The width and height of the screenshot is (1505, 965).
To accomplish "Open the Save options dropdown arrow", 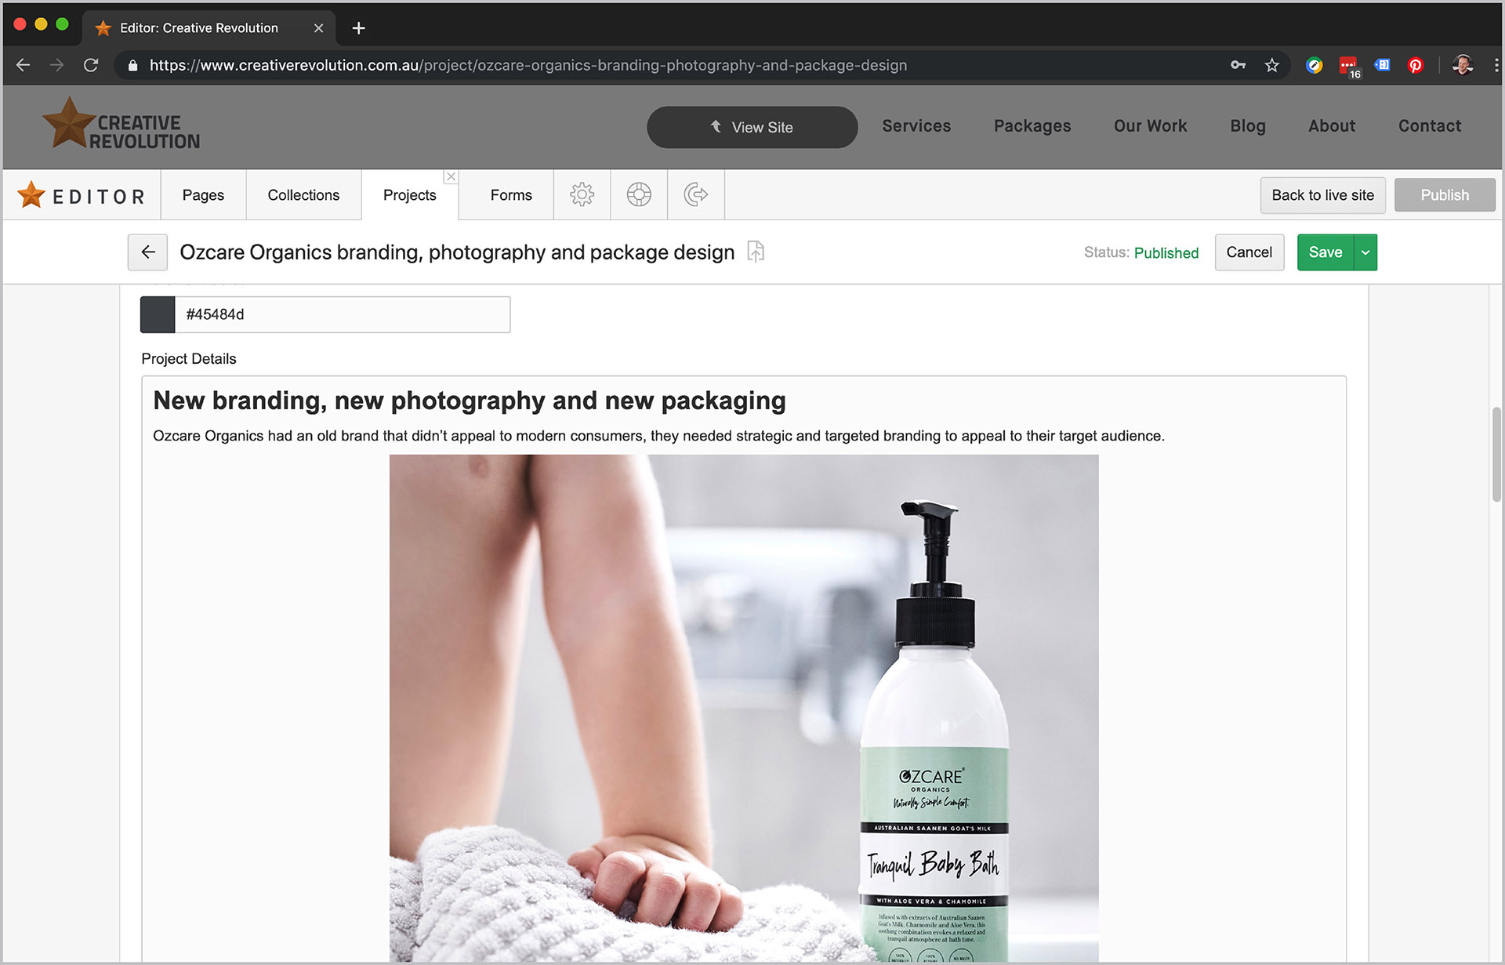I will 1365,252.
